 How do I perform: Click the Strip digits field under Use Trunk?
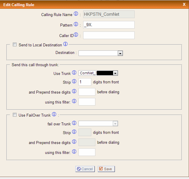click(x=85, y=82)
